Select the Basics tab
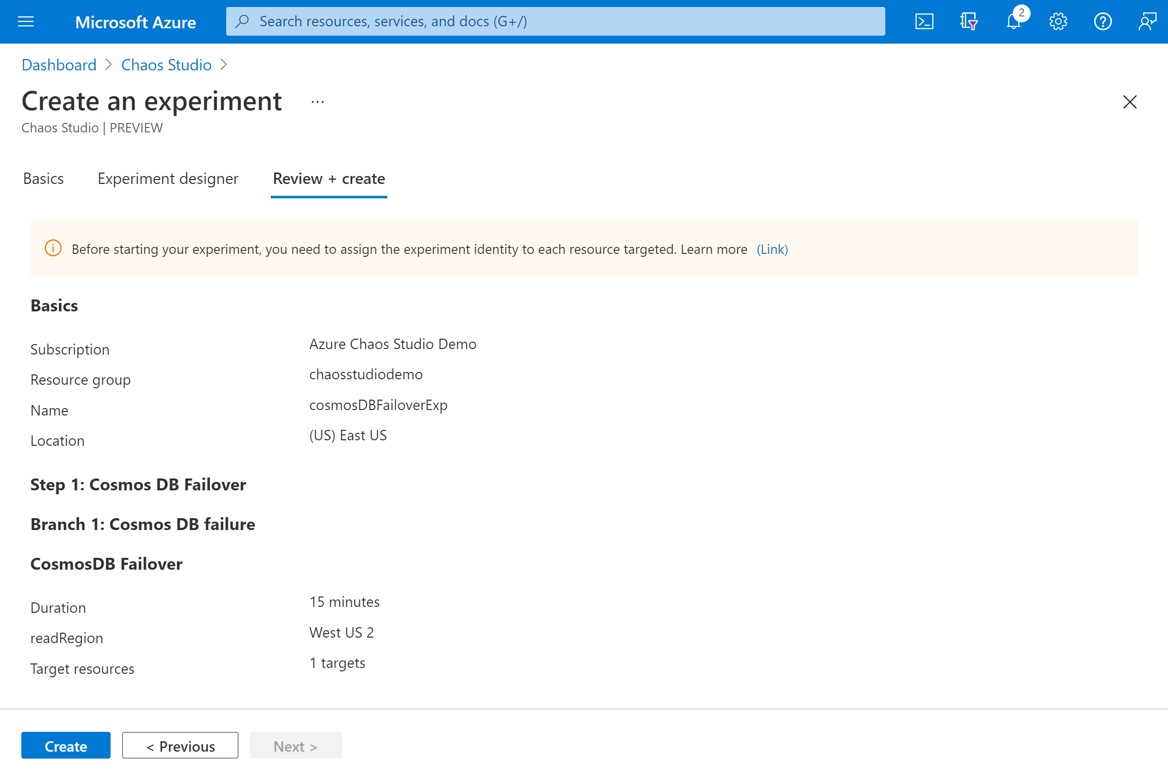 click(42, 178)
